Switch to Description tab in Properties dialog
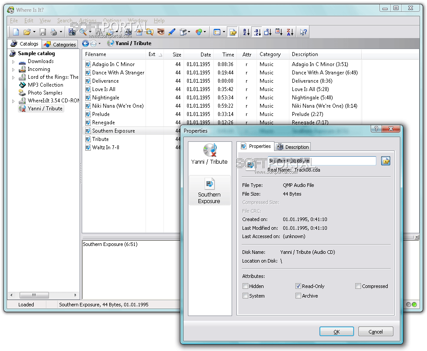 [293, 147]
